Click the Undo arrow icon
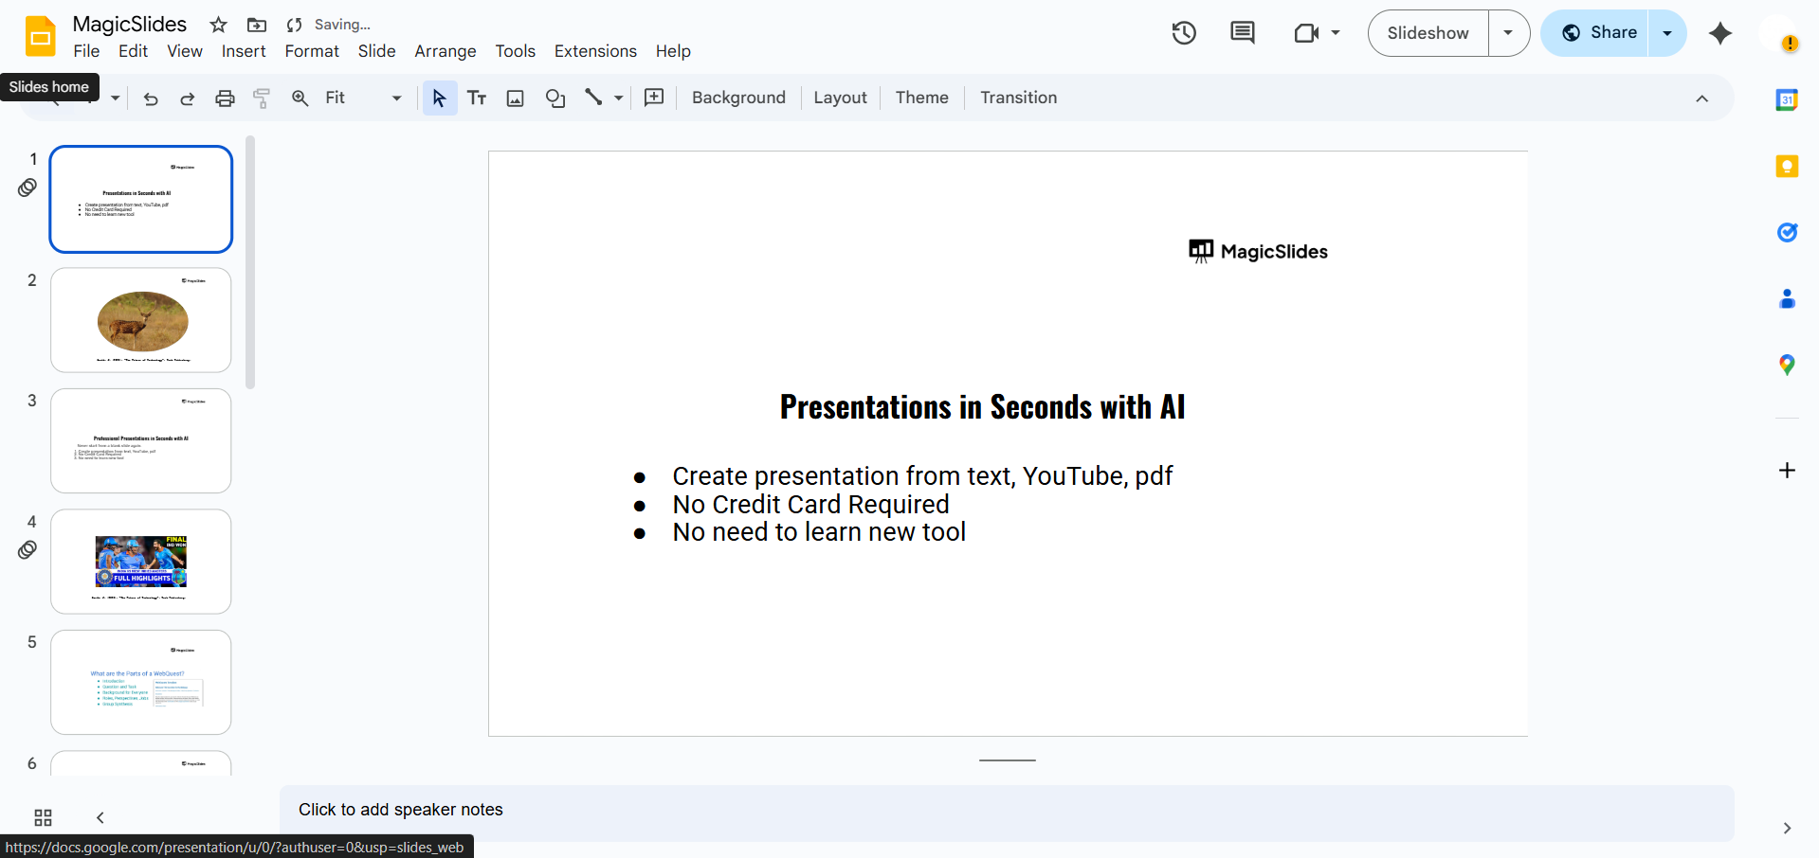The height and width of the screenshot is (858, 1819). click(151, 98)
